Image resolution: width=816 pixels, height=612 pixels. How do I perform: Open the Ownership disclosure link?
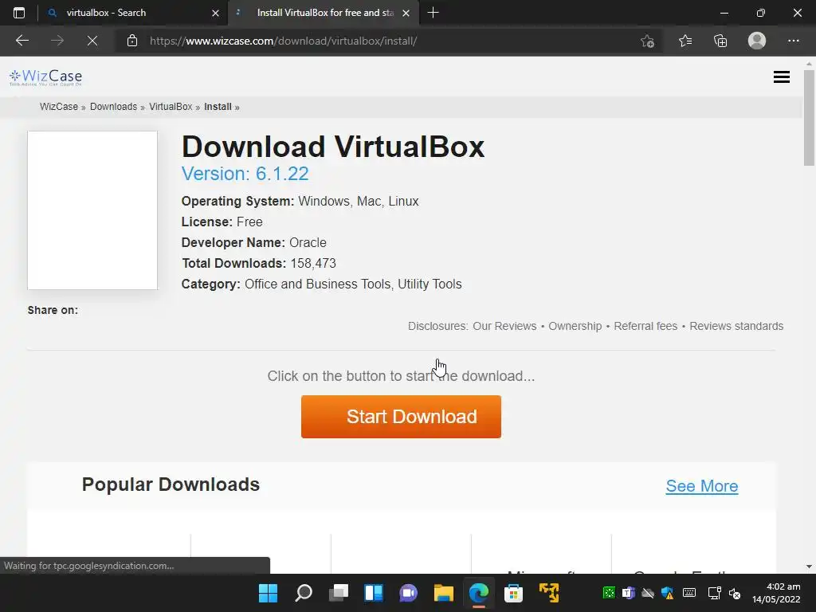(575, 326)
